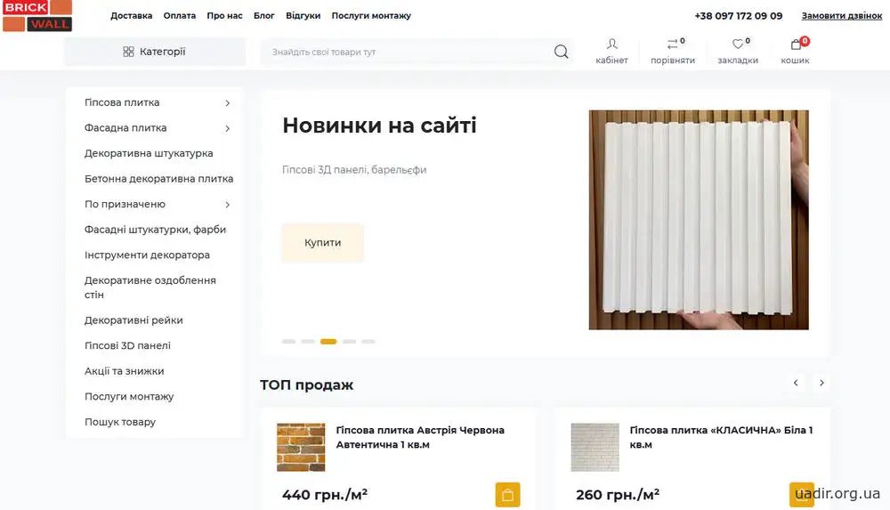Open Пошук товару sidebar link
The height and width of the screenshot is (510, 890).
coord(120,422)
